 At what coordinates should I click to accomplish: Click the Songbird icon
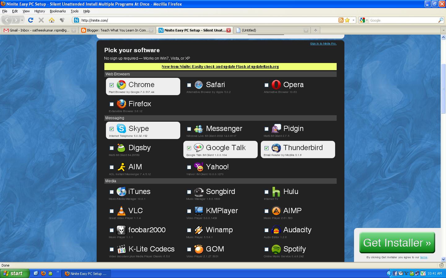point(199,192)
